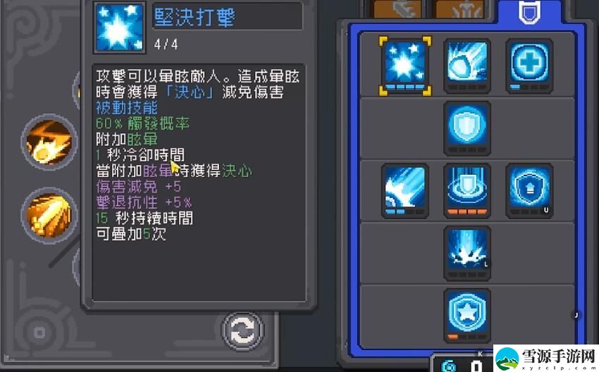Click the swirl currency icon at bottom
Image resolution: width=599 pixels, height=372 pixels.
click(448, 366)
